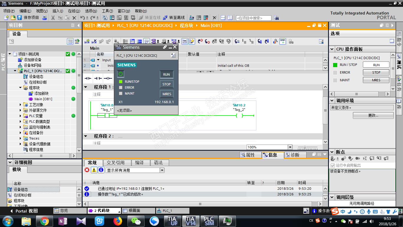The width and height of the screenshot is (403, 227).
Task: Open the 工具(T) menu
Action: [107, 11]
